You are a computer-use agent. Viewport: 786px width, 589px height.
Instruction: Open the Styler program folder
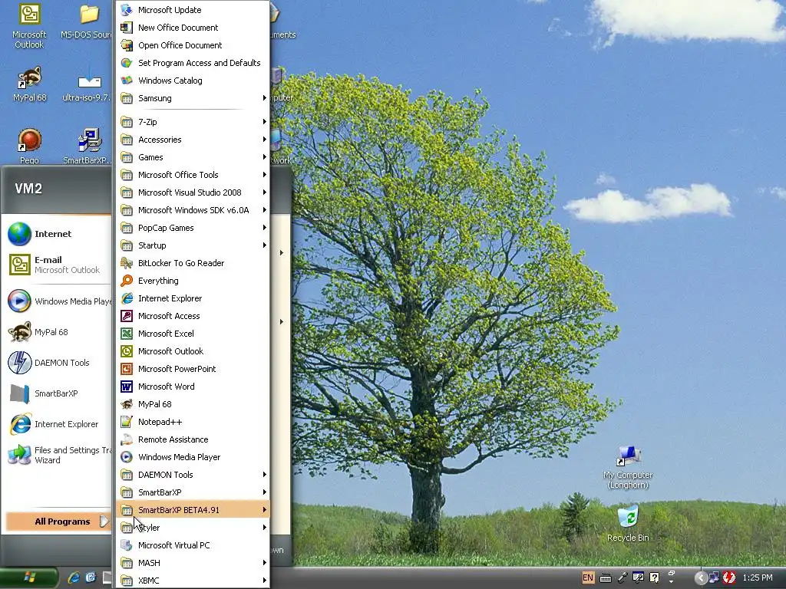point(193,528)
